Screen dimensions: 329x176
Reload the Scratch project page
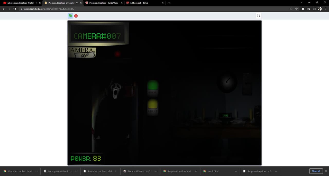pyautogui.click(x=15, y=9)
